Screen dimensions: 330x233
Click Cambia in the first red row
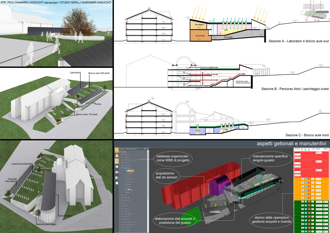click(298, 158)
